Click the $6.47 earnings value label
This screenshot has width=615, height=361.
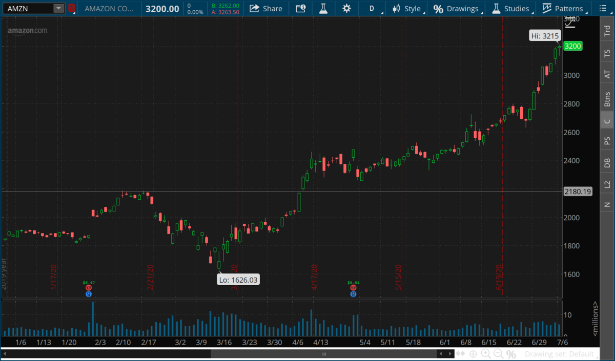[x=89, y=282]
